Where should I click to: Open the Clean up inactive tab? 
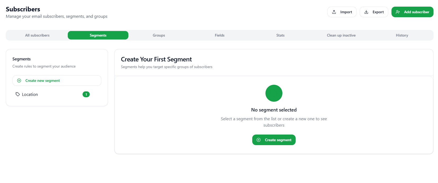[x=341, y=35]
